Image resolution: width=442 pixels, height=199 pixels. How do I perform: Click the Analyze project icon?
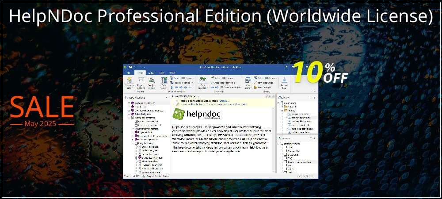click(x=152, y=80)
